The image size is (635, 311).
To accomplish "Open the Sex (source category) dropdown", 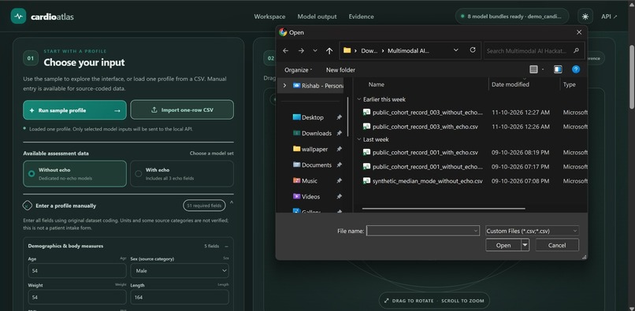I will coord(180,271).
